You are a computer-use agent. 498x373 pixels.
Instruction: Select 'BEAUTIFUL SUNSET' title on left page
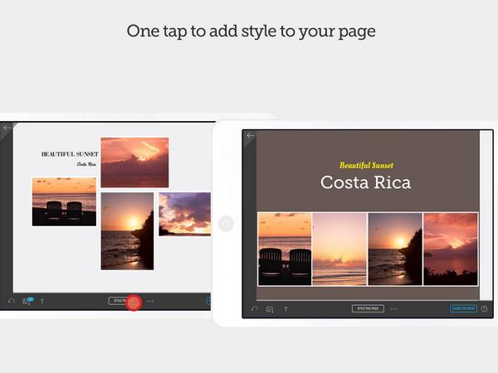pyautogui.click(x=70, y=154)
